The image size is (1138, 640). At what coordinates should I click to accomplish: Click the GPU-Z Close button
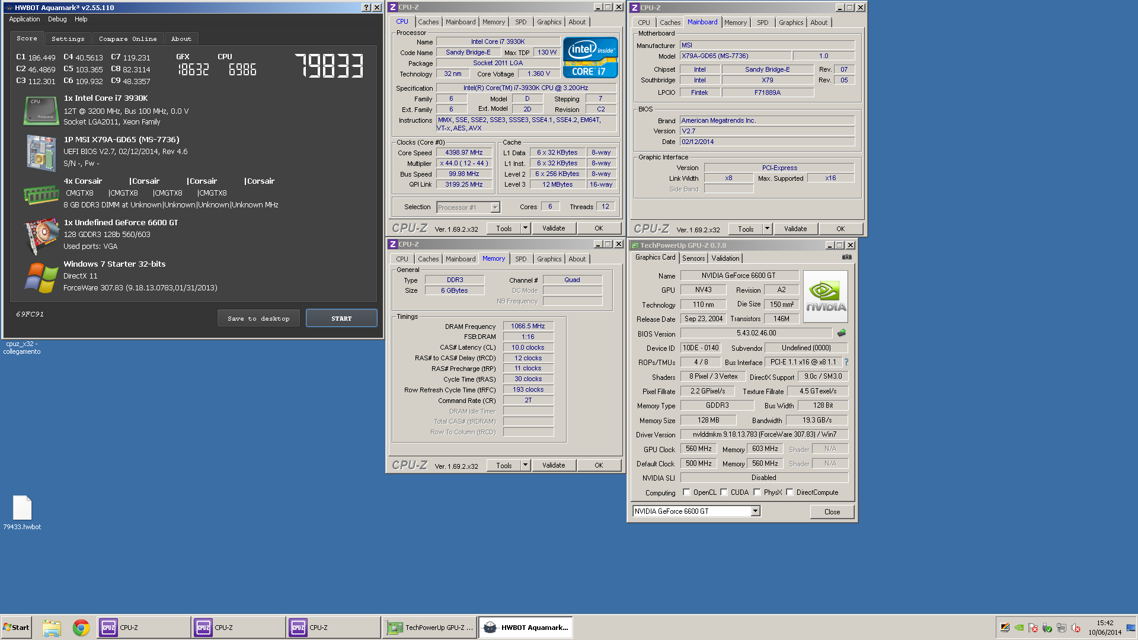pyautogui.click(x=832, y=511)
